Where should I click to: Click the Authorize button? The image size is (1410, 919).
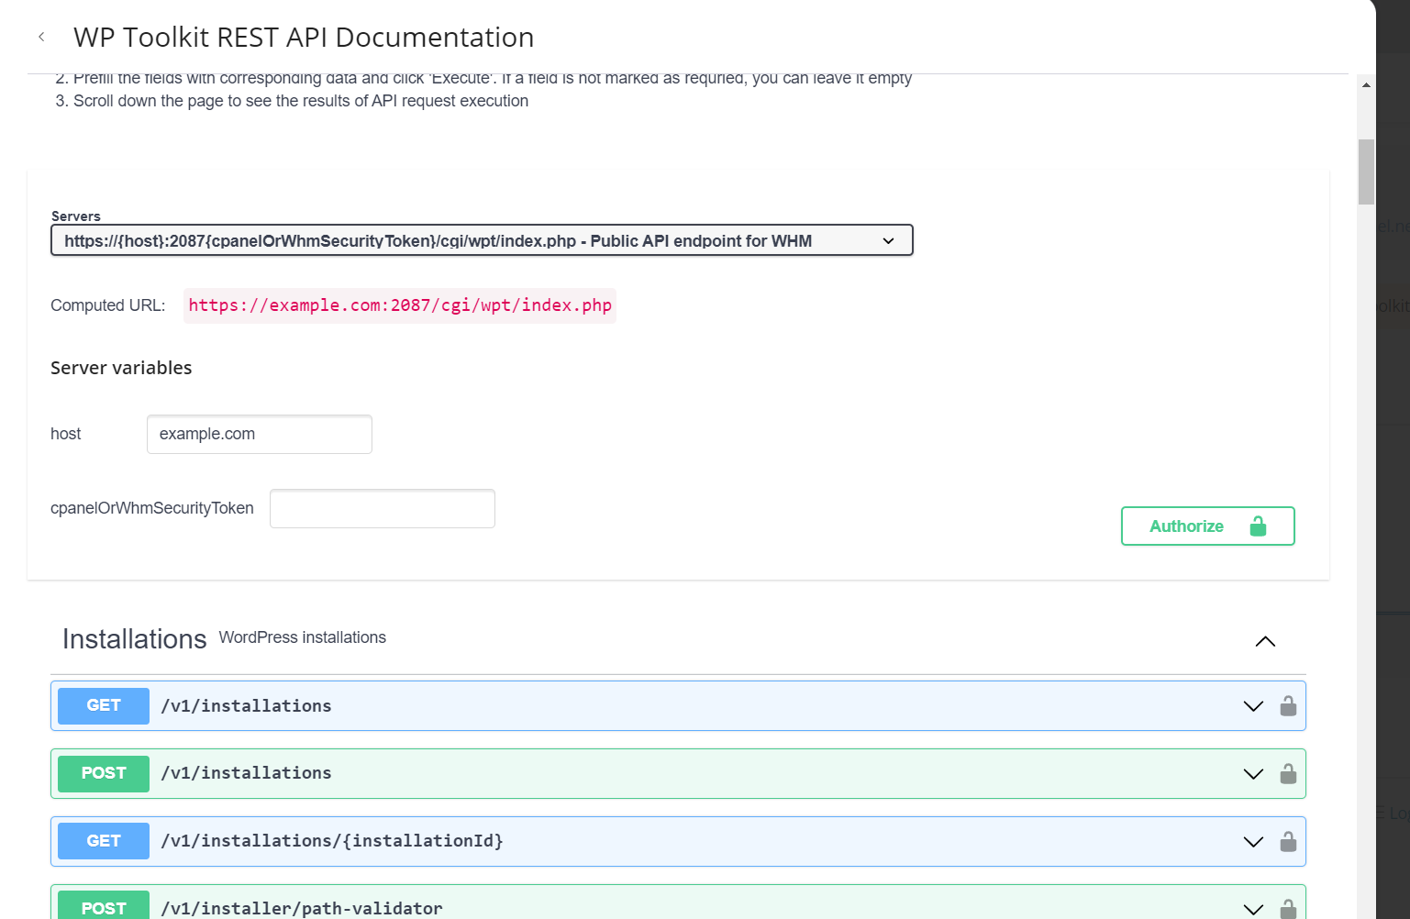(x=1186, y=526)
